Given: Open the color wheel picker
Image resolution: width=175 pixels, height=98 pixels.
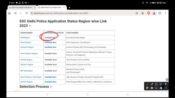Looking at the screenshot, I should (x=156, y=88).
